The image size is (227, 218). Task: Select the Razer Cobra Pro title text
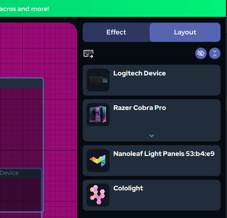[140, 108]
